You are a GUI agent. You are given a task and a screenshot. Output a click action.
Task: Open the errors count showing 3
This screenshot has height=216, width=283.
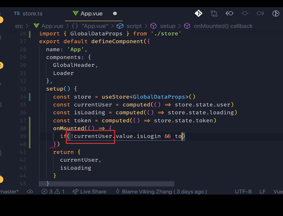[x=47, y=192]
